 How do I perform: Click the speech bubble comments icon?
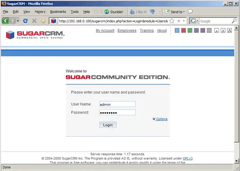point(190,11)
